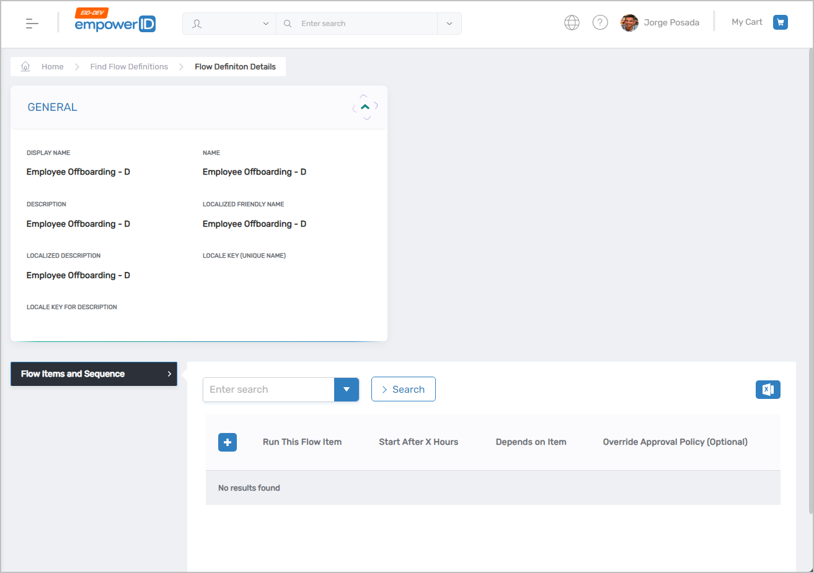The image size is (814, 573).
Task: Click the empowerID logo
Action: [x=115, y=23]
